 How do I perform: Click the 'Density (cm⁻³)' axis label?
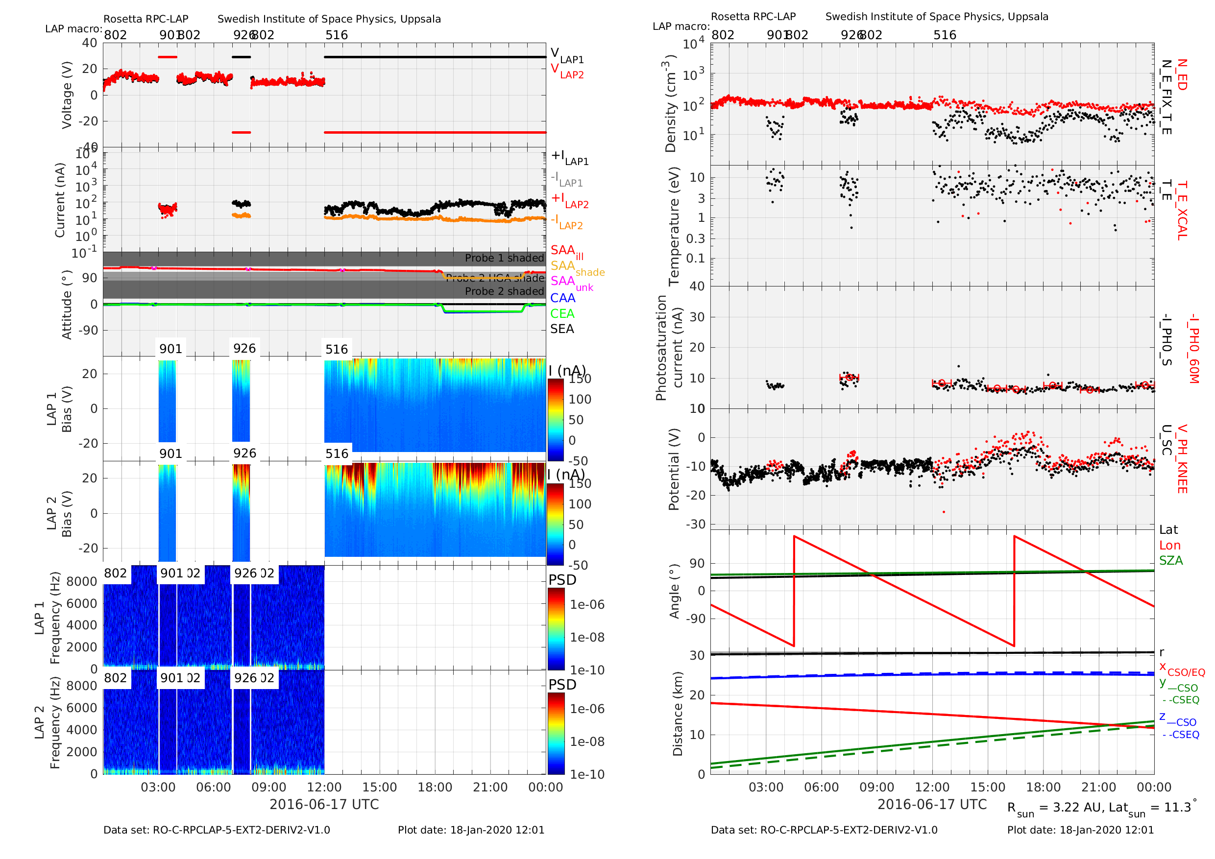670,104
